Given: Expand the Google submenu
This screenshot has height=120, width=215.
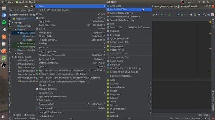Looking at the screenshot, I should click(x=129, y=98).
